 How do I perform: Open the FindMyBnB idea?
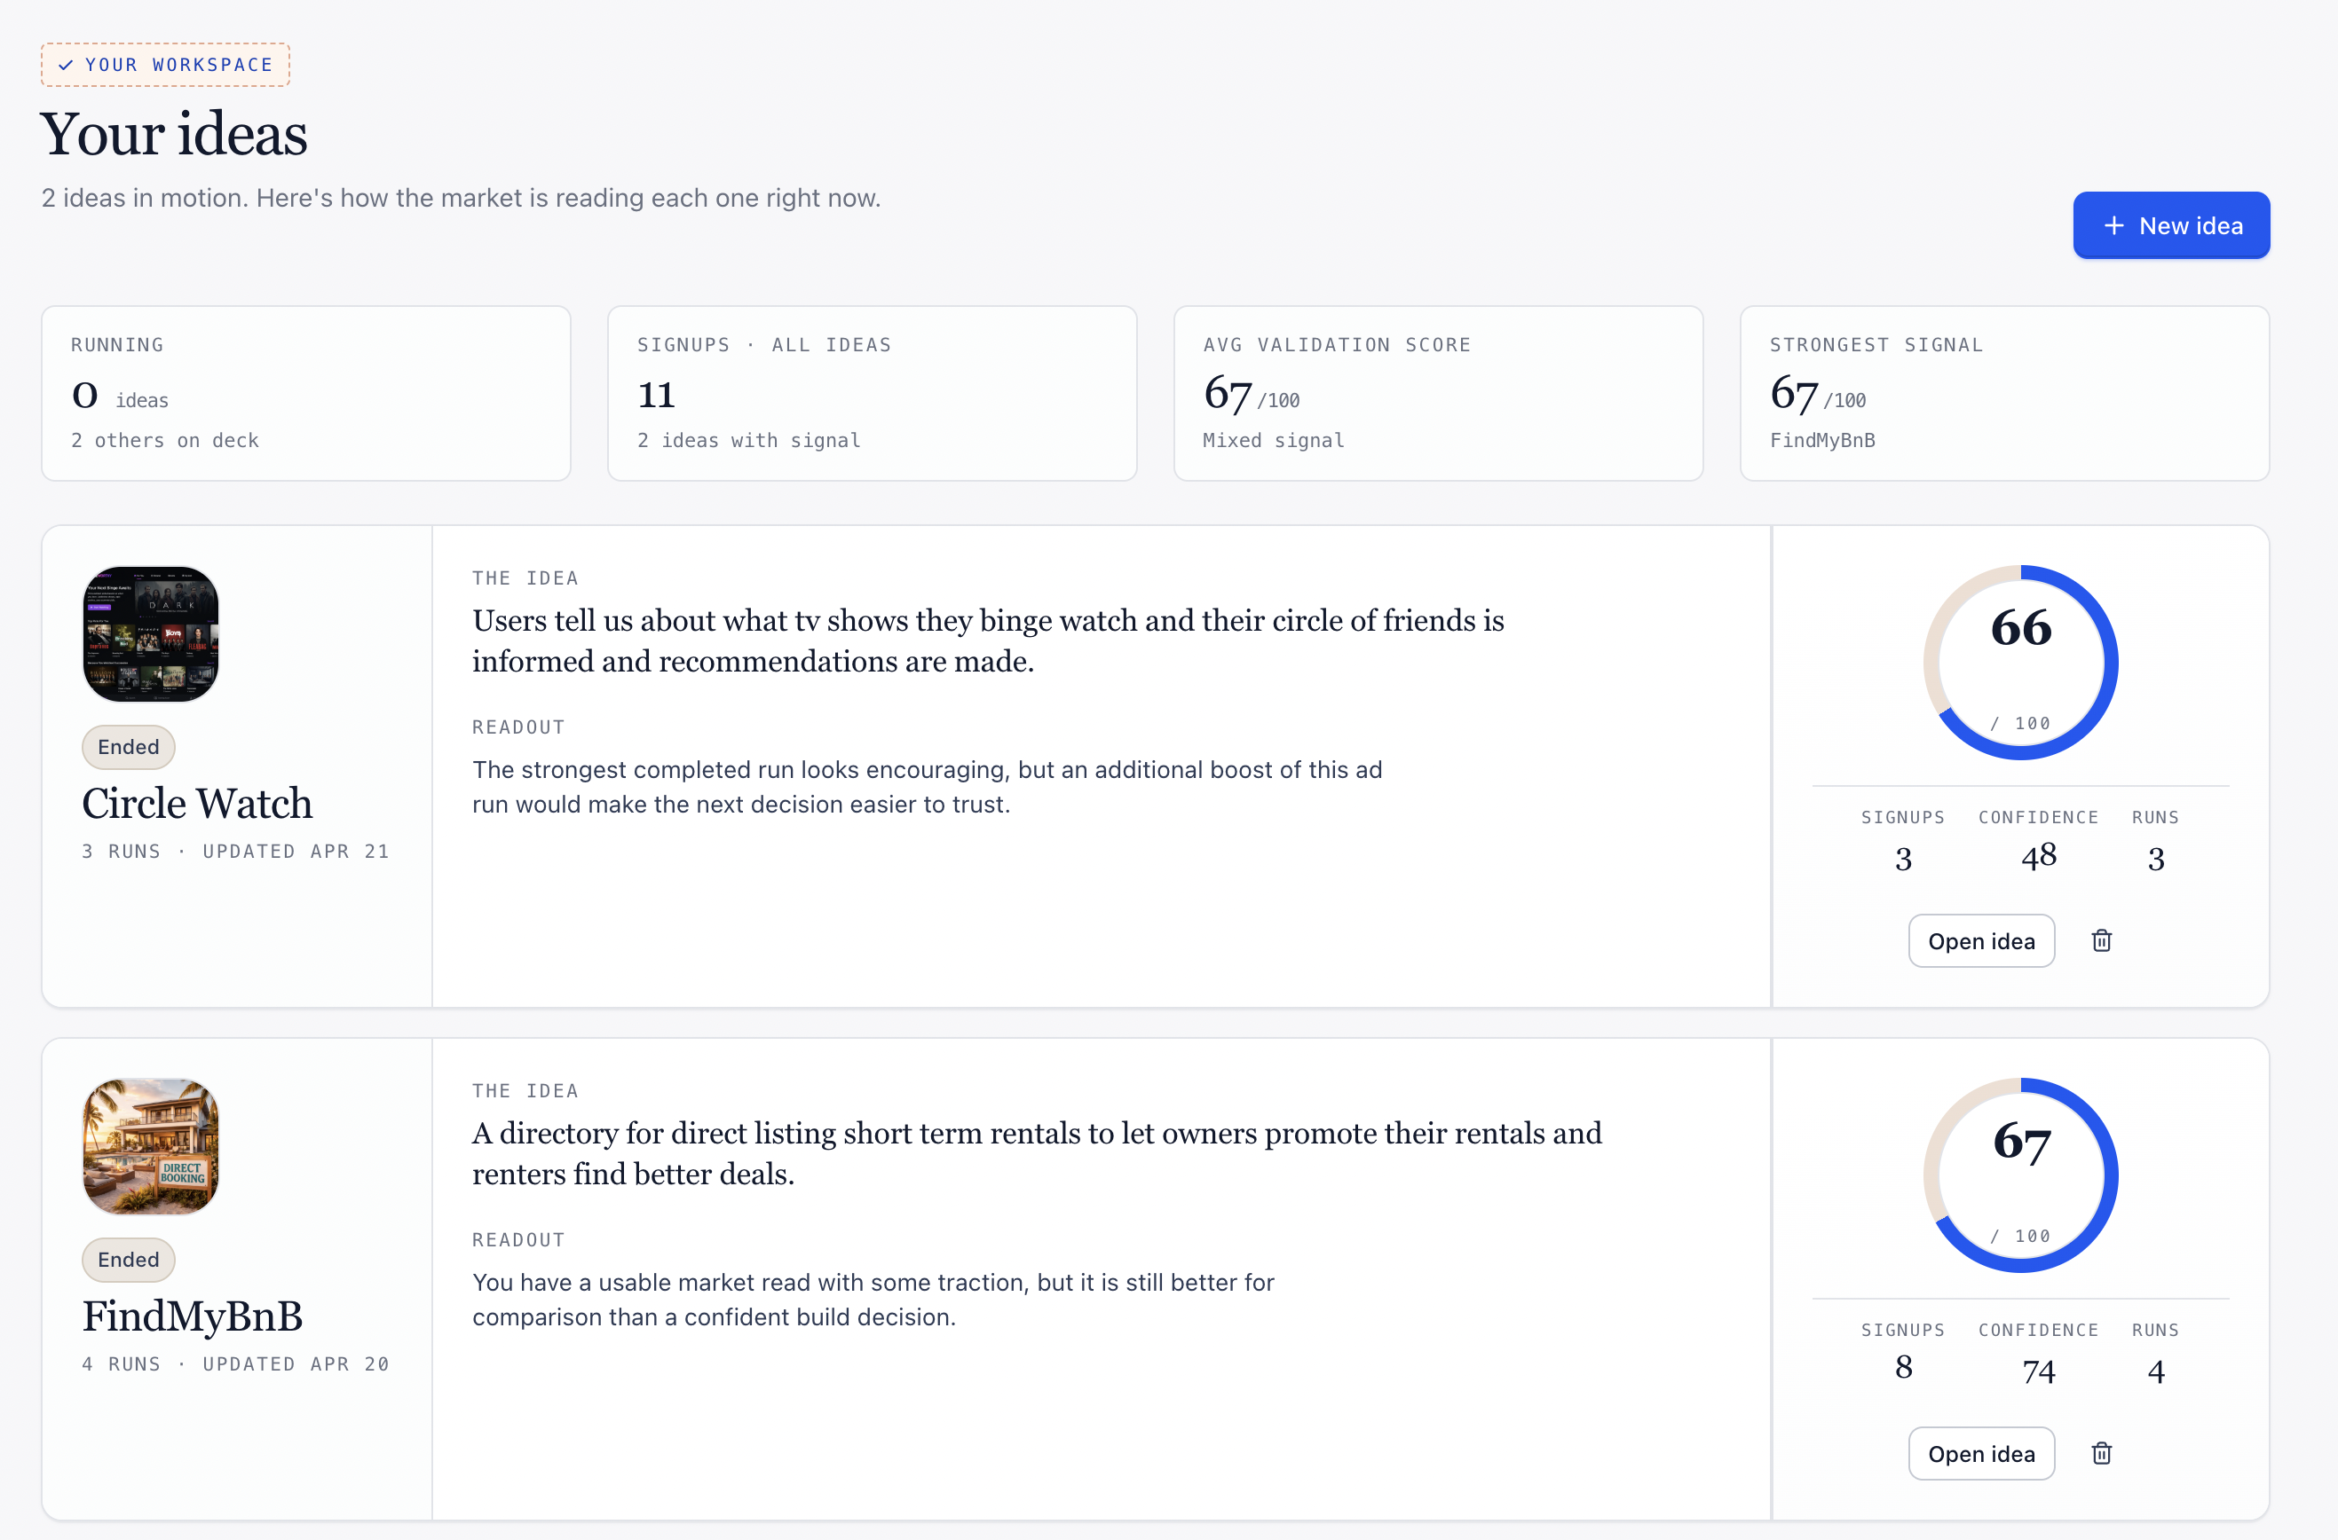1980,1454
